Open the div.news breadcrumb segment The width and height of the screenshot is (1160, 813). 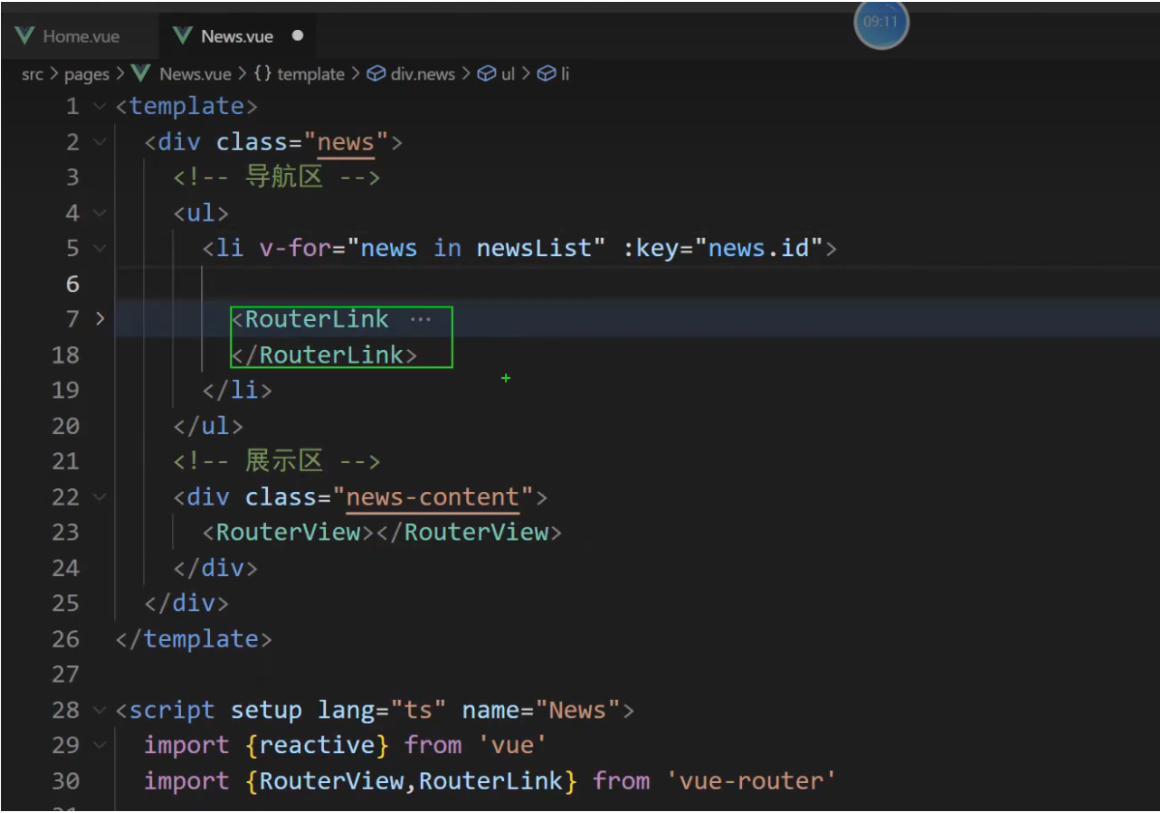pos(423,73)
